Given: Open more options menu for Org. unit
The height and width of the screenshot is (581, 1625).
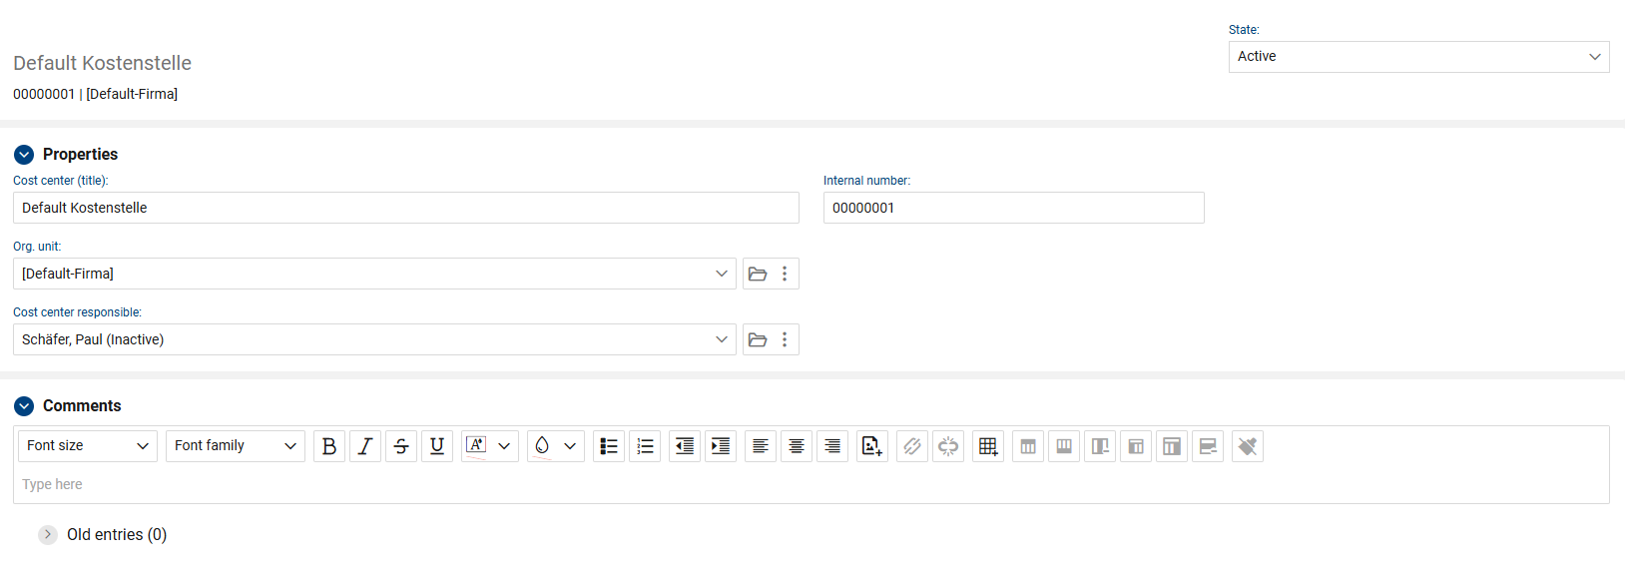Looking at the screenshot, I should [x=785, y=274].
